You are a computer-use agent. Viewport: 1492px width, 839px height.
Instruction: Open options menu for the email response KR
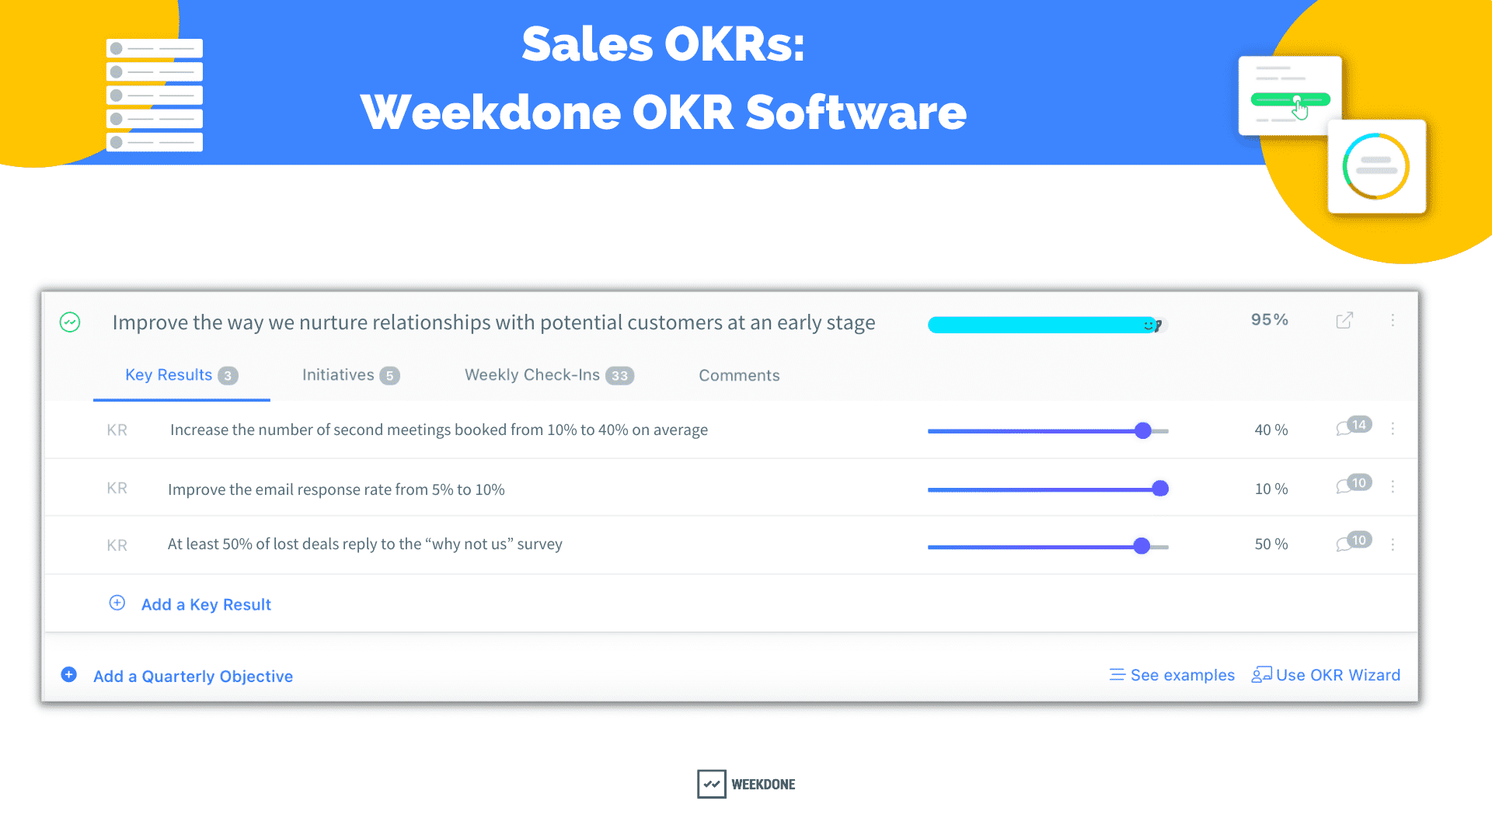[1393, 487]
